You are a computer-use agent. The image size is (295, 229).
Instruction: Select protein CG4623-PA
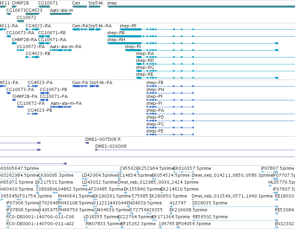(x=33, y=86)
